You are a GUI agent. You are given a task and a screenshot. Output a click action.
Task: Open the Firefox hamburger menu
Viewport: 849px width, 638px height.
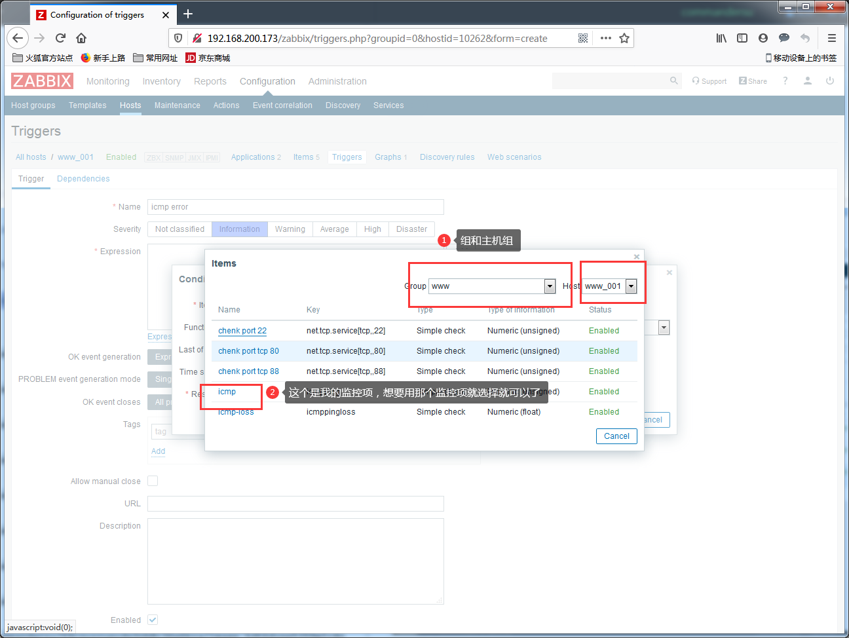pos(832,38)
